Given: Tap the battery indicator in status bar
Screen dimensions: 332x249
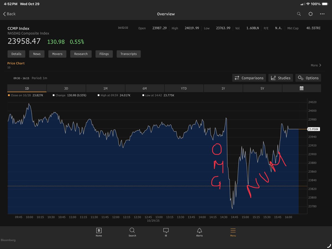Looking at the screenshot, I should 324,4.
